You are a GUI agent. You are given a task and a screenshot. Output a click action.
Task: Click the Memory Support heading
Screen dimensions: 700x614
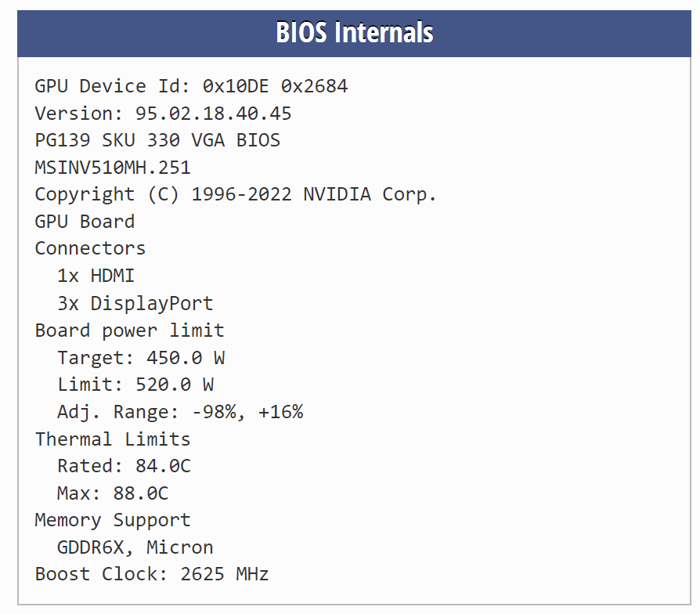[113, 521]
